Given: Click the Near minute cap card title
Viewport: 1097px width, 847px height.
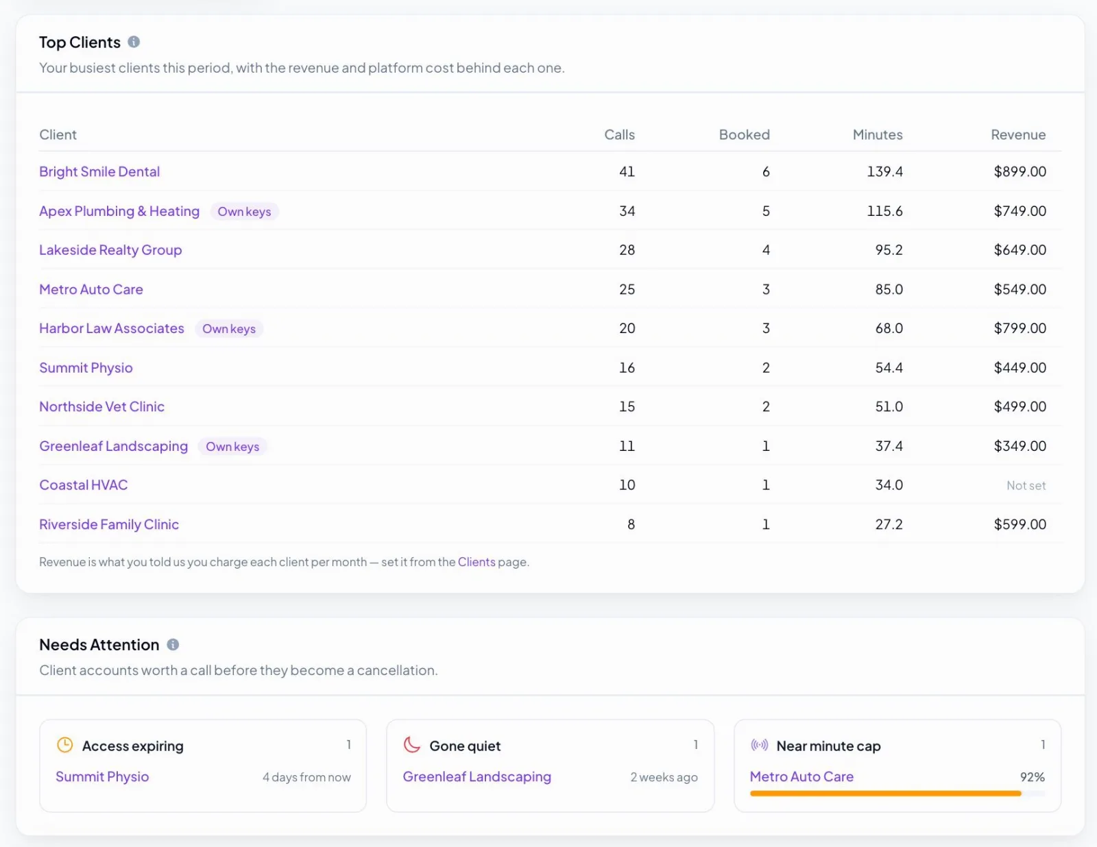Looking at the screenshot, I should (x=828, y=746).
